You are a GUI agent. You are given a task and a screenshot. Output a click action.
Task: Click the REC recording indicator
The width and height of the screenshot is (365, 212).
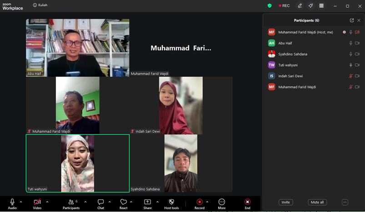point(284,6)
